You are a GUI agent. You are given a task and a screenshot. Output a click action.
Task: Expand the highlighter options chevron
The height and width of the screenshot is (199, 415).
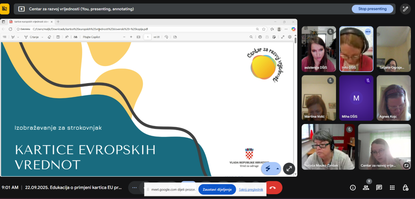[x=18, y=37]
